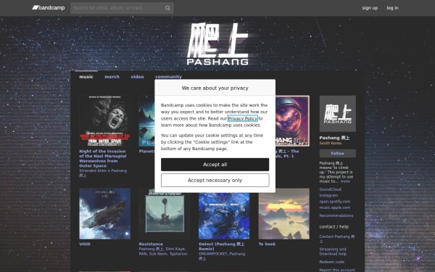Expand the artist bio with more
The height and width of the screenshot is (272, 435).
click(x=345, y=181)
